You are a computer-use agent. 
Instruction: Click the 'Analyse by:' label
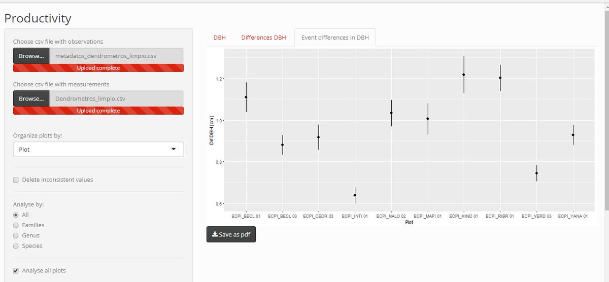(28, 204)
